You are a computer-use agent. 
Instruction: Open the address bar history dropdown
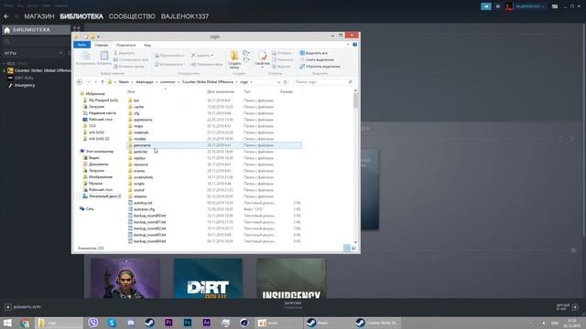(x=278, y=82)
